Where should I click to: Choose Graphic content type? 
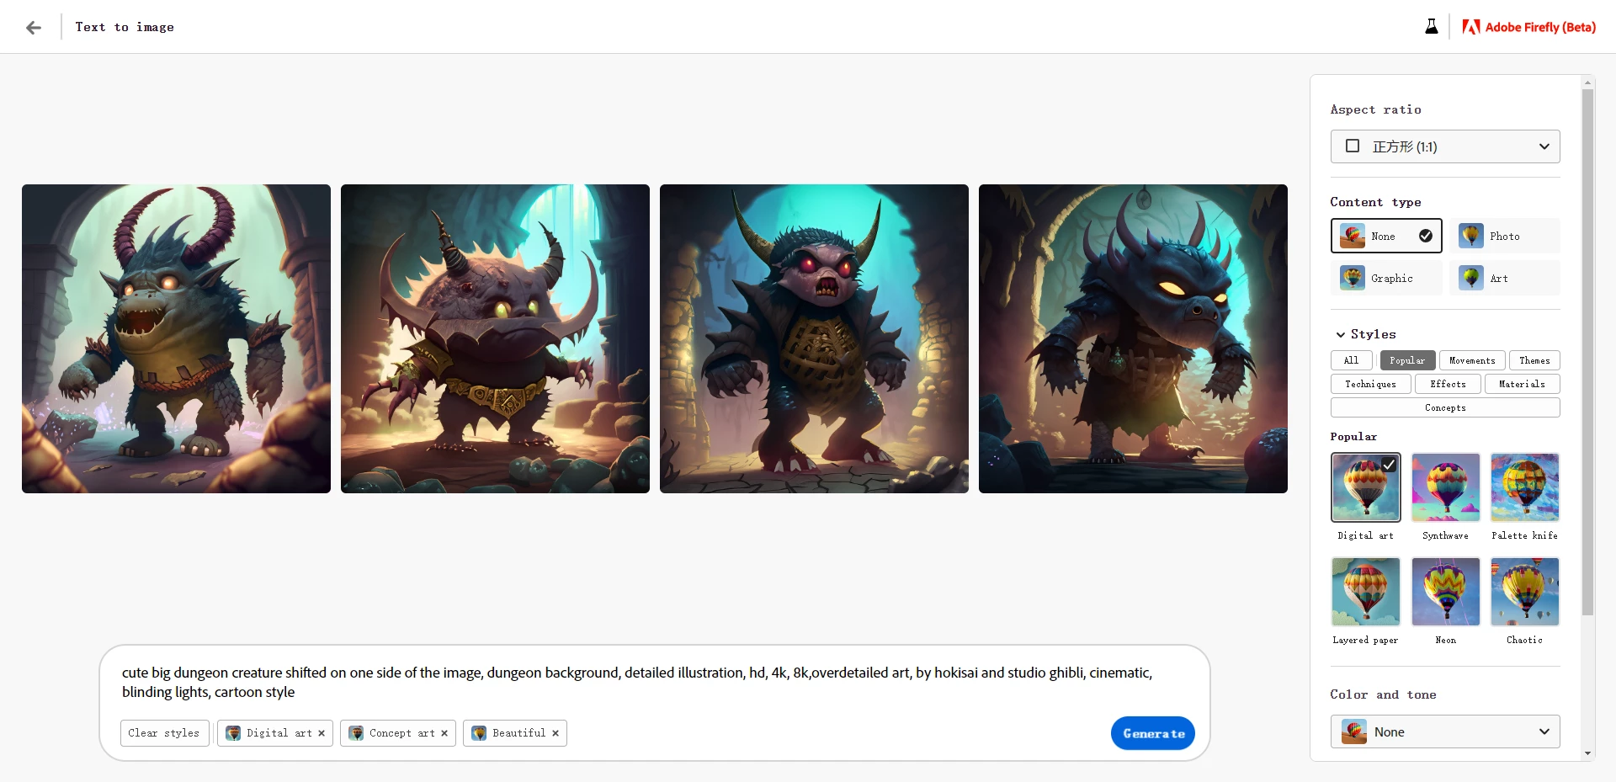(x=1386, y=278)
